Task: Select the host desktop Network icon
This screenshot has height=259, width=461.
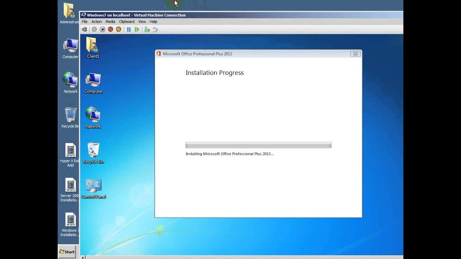Action: pos(71,83)
